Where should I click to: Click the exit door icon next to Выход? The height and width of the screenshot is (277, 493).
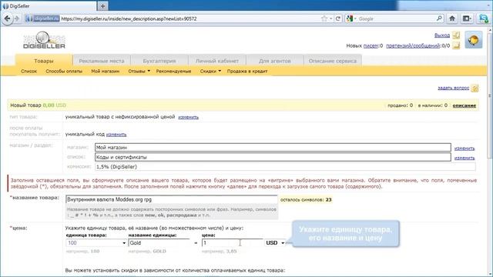456,35
